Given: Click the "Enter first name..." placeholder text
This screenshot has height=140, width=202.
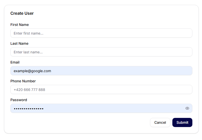Looking at the screenshot, I should [x=28, y=33].
